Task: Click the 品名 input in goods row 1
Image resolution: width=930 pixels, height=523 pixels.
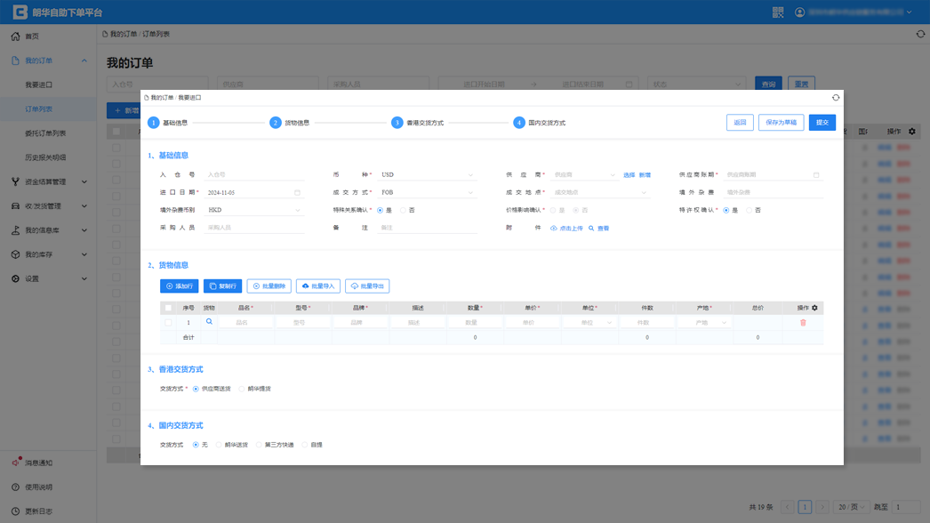Action: pos(245,322)
